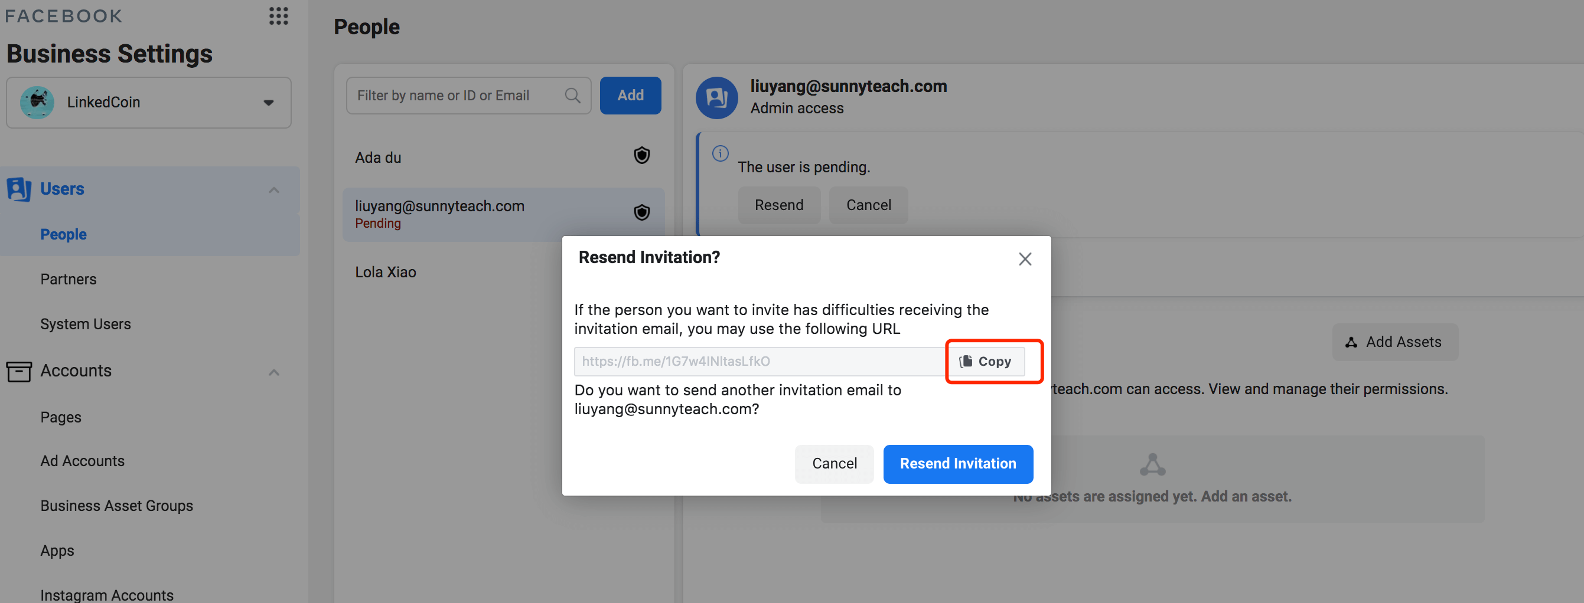
Task: Open Ad Accounts settings
Action: click(83, 461)
